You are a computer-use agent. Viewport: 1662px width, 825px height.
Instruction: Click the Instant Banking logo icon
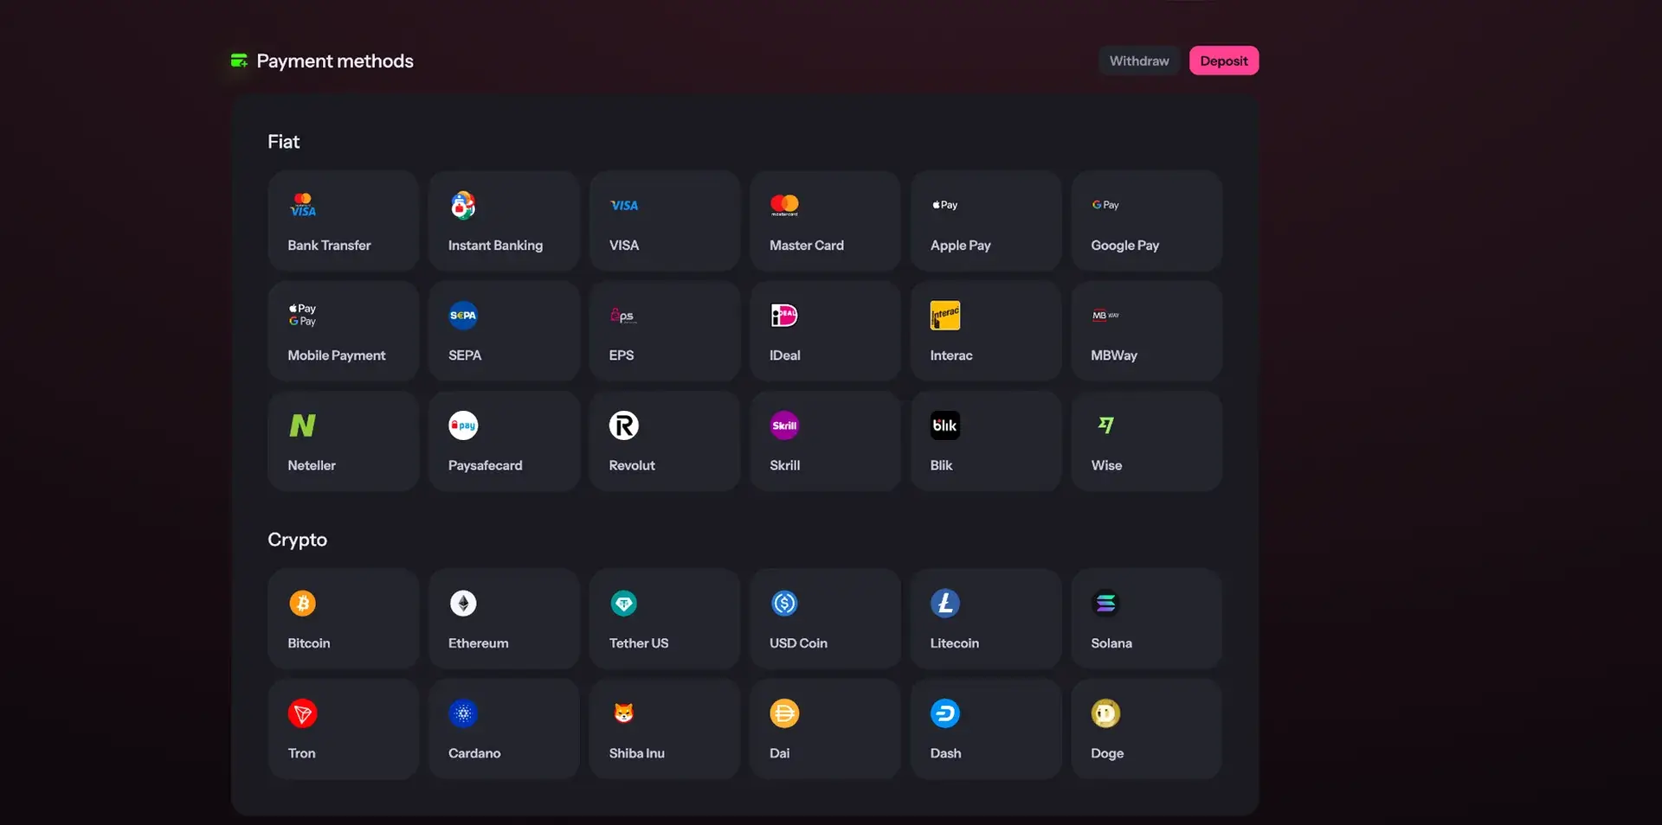(x=463, y=205)
